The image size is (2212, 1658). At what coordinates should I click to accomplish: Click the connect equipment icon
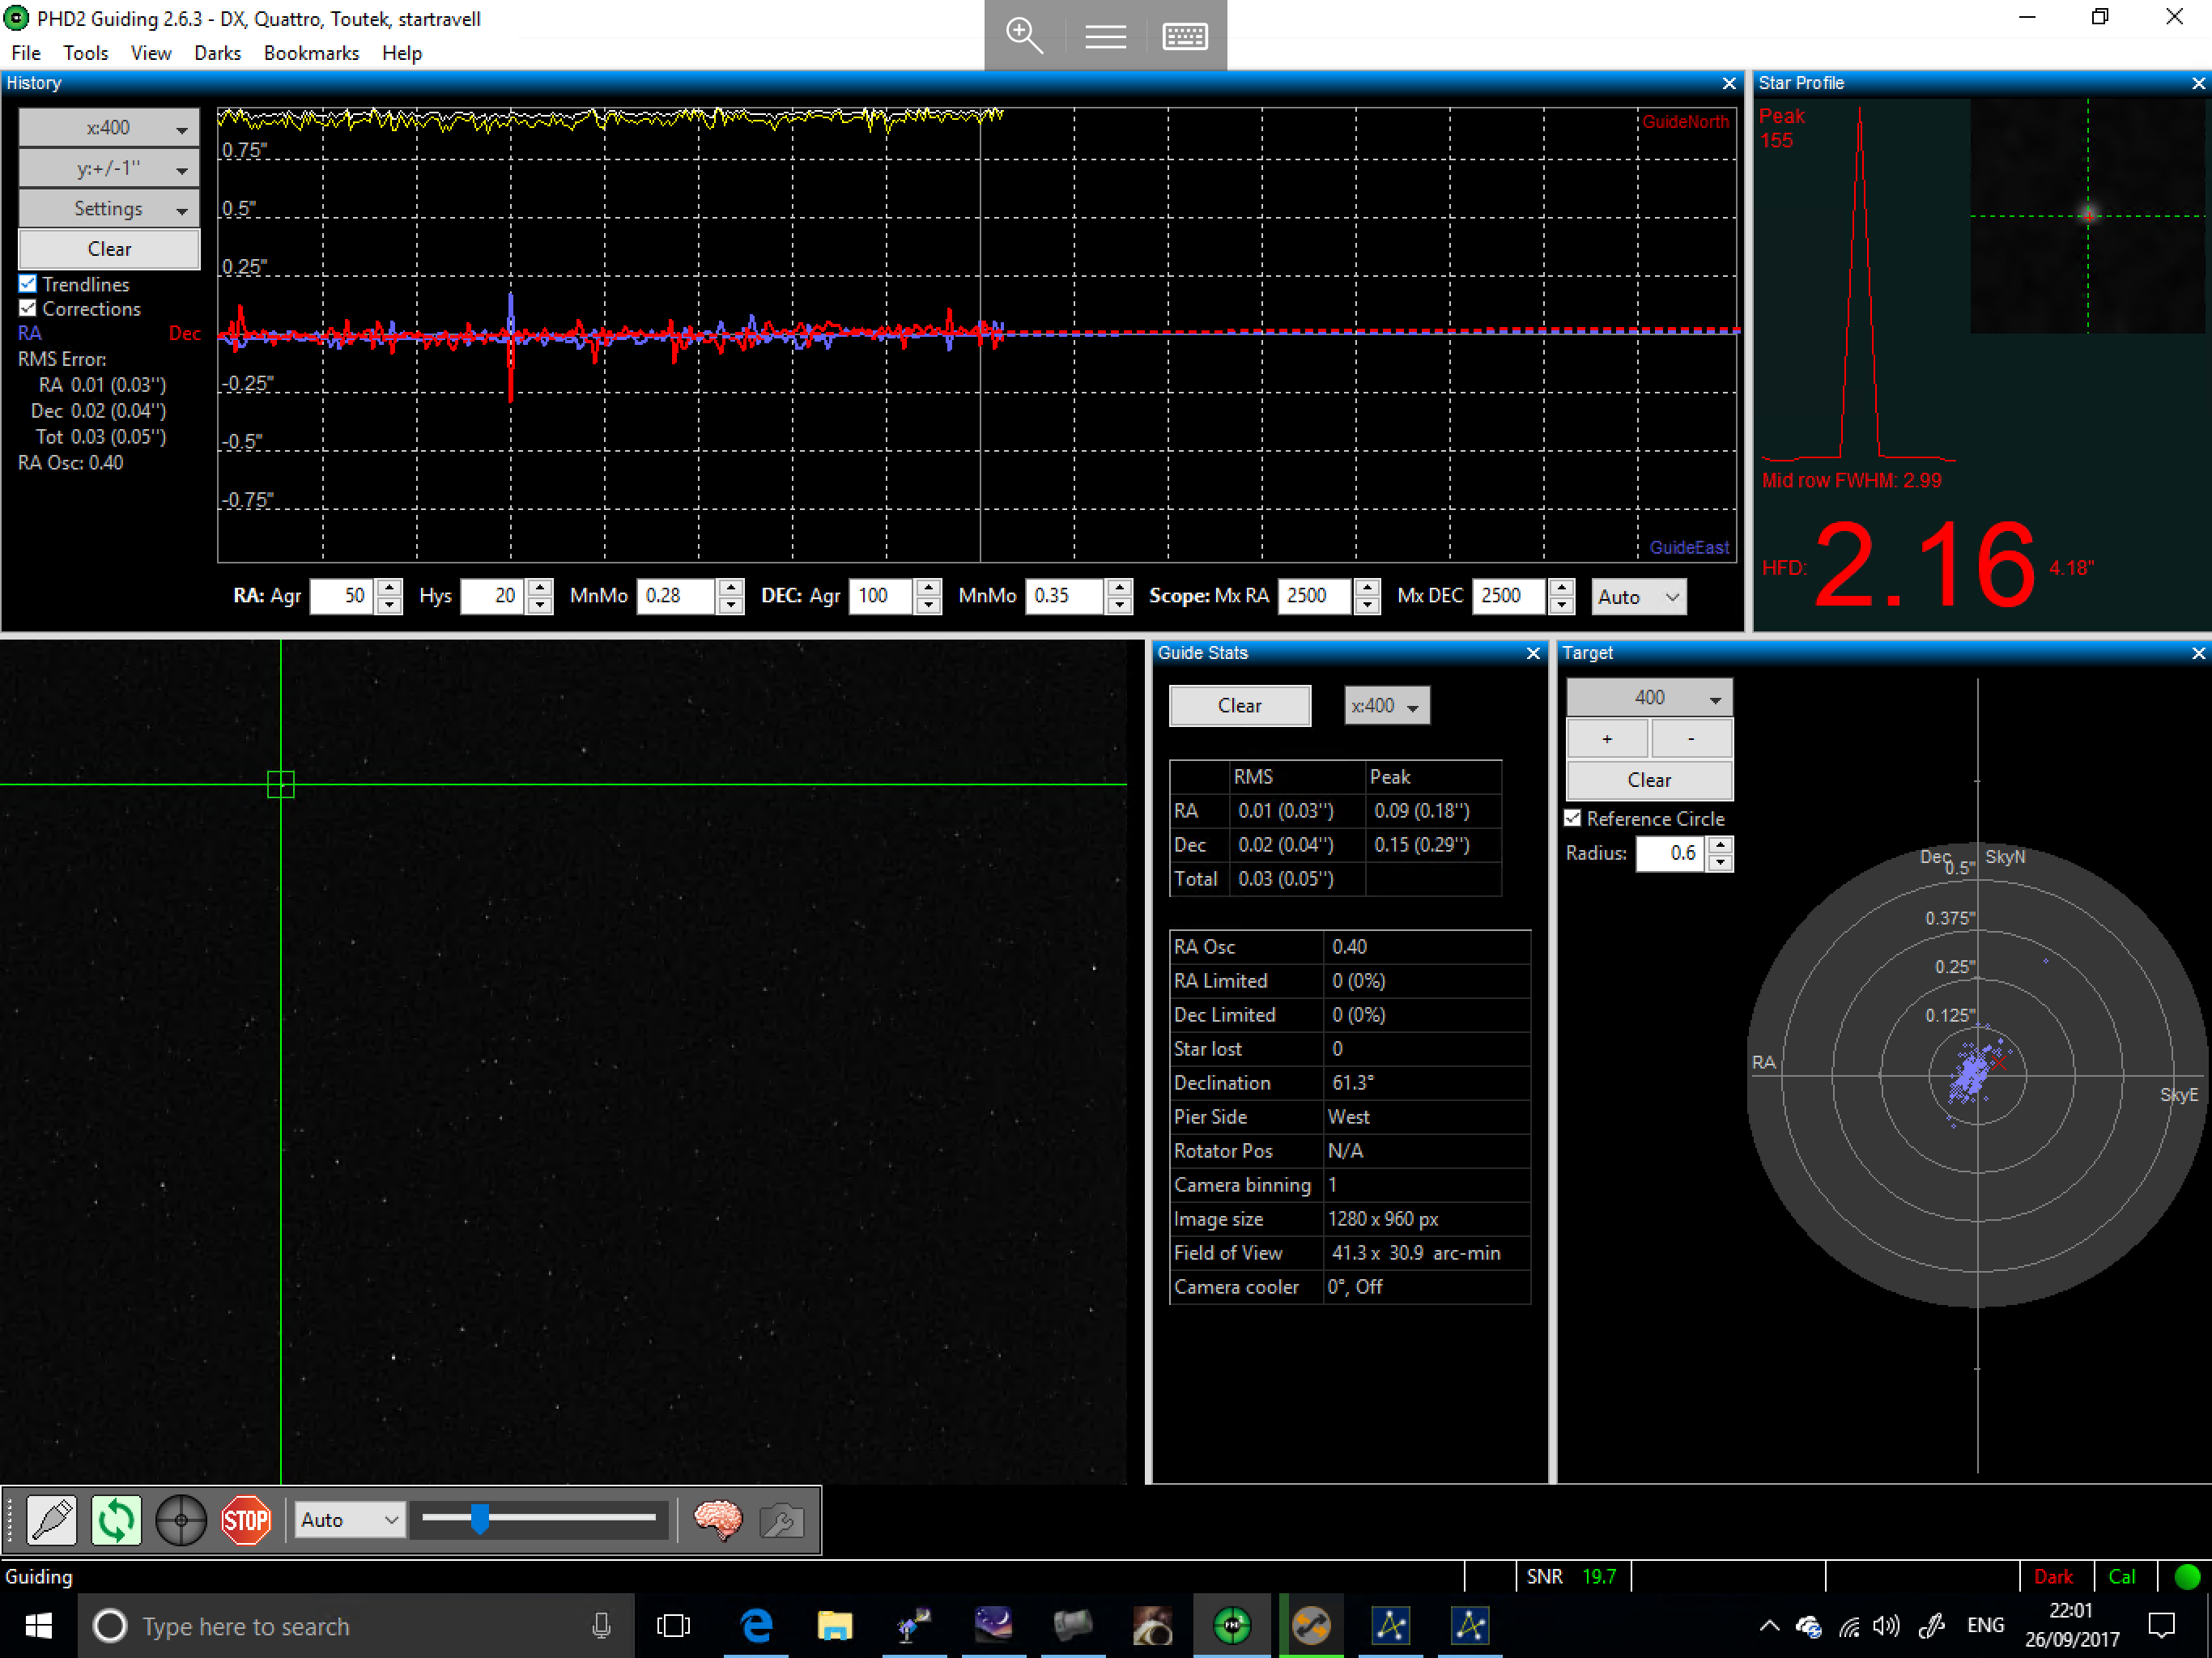point(52,1519)
